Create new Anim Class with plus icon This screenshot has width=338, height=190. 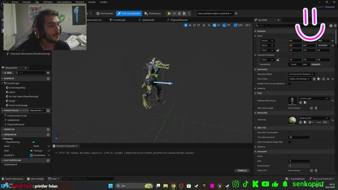click(x=323, y=79)
